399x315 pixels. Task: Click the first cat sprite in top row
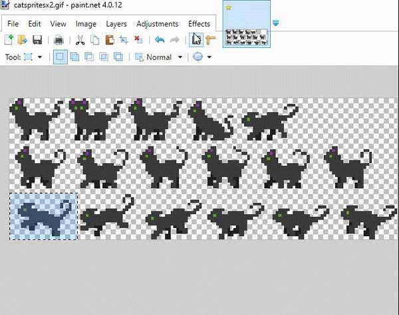click(37, 119)
